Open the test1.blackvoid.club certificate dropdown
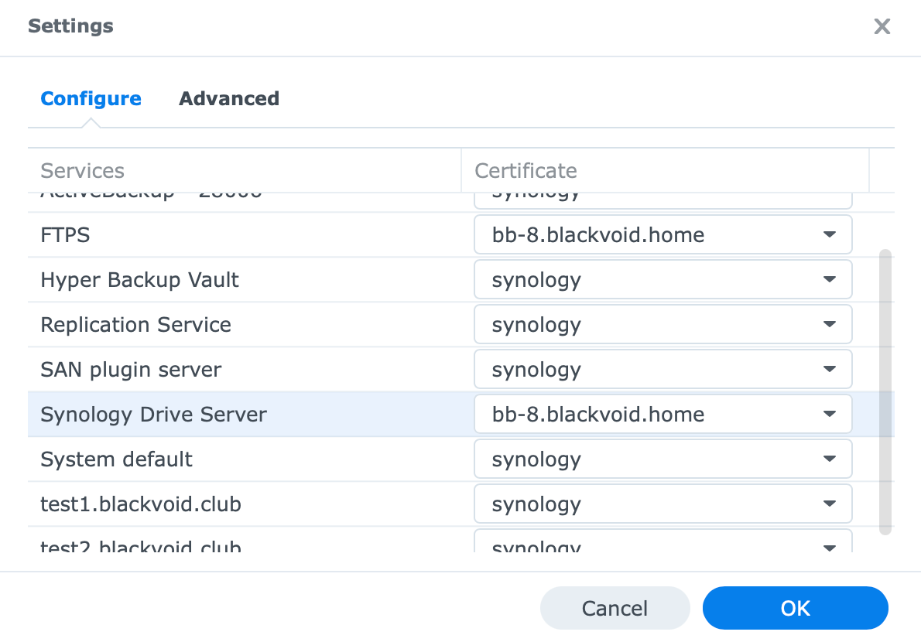 [x=663, y=504]
